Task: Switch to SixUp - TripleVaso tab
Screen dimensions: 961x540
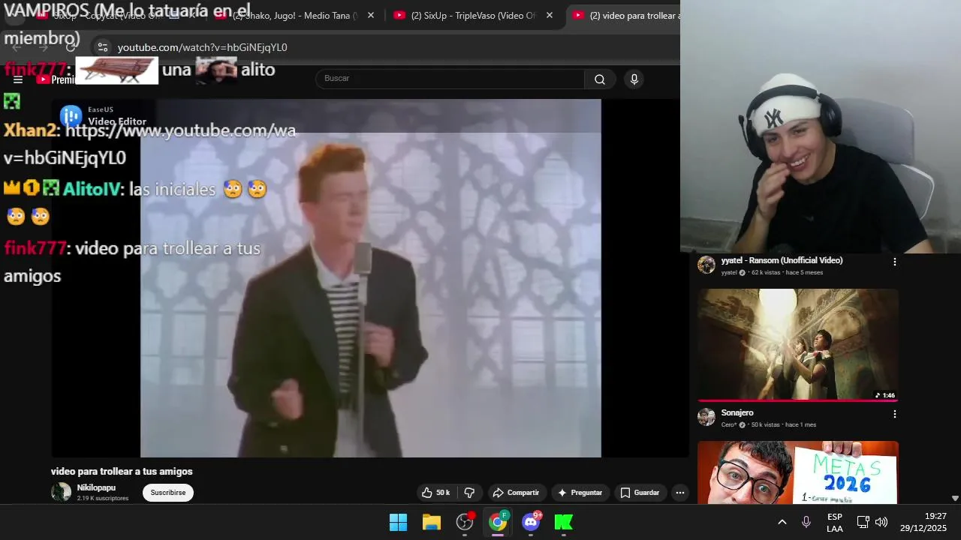Action: click(473, 15)
